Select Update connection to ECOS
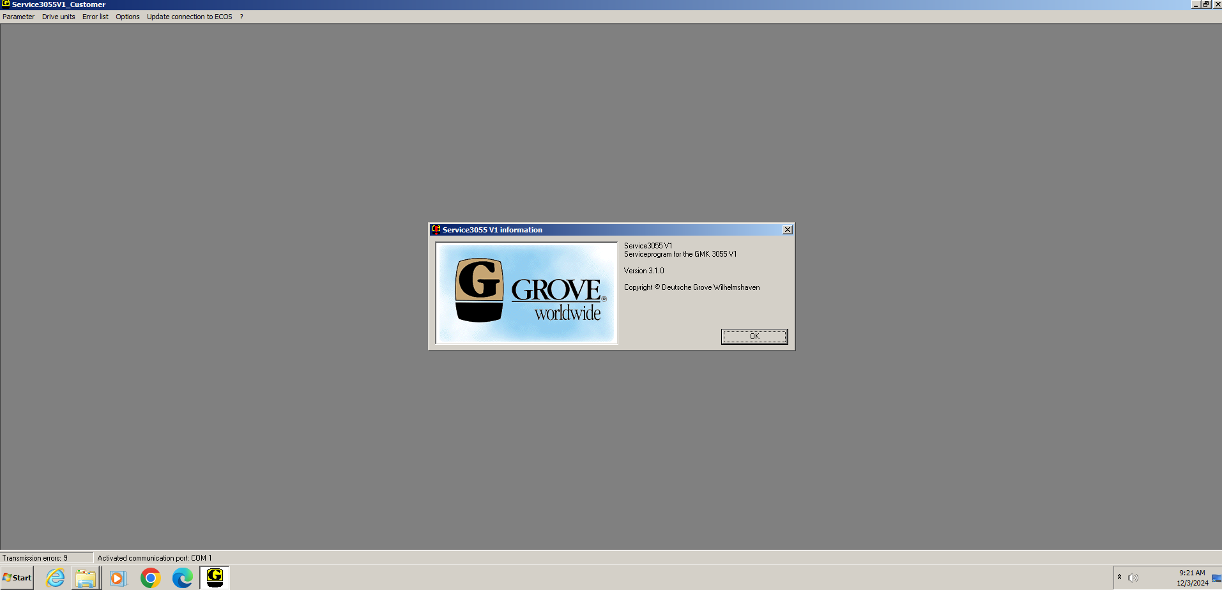This screenshot has height=590, width=1222. (189, 17)
